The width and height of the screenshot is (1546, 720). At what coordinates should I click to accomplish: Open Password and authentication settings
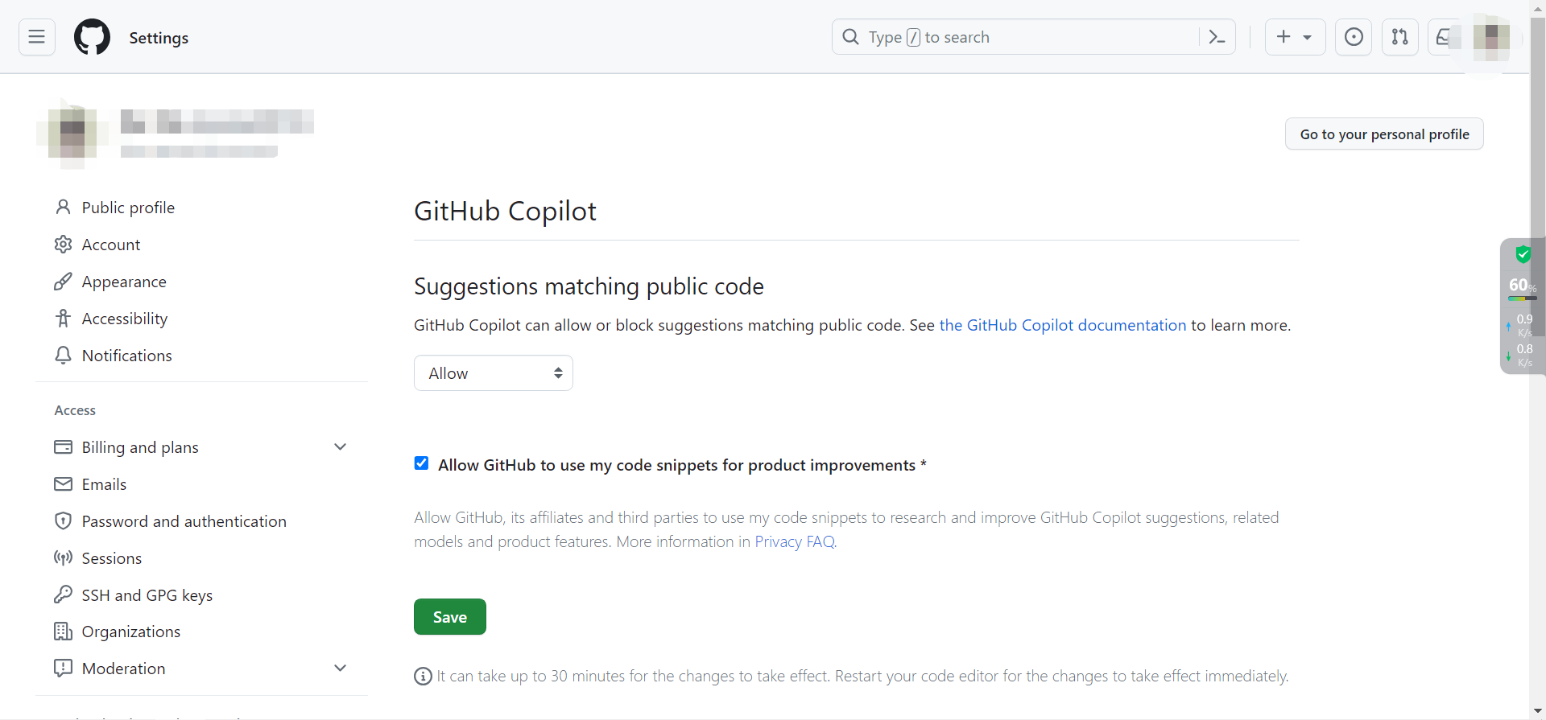tap(184, 521)
